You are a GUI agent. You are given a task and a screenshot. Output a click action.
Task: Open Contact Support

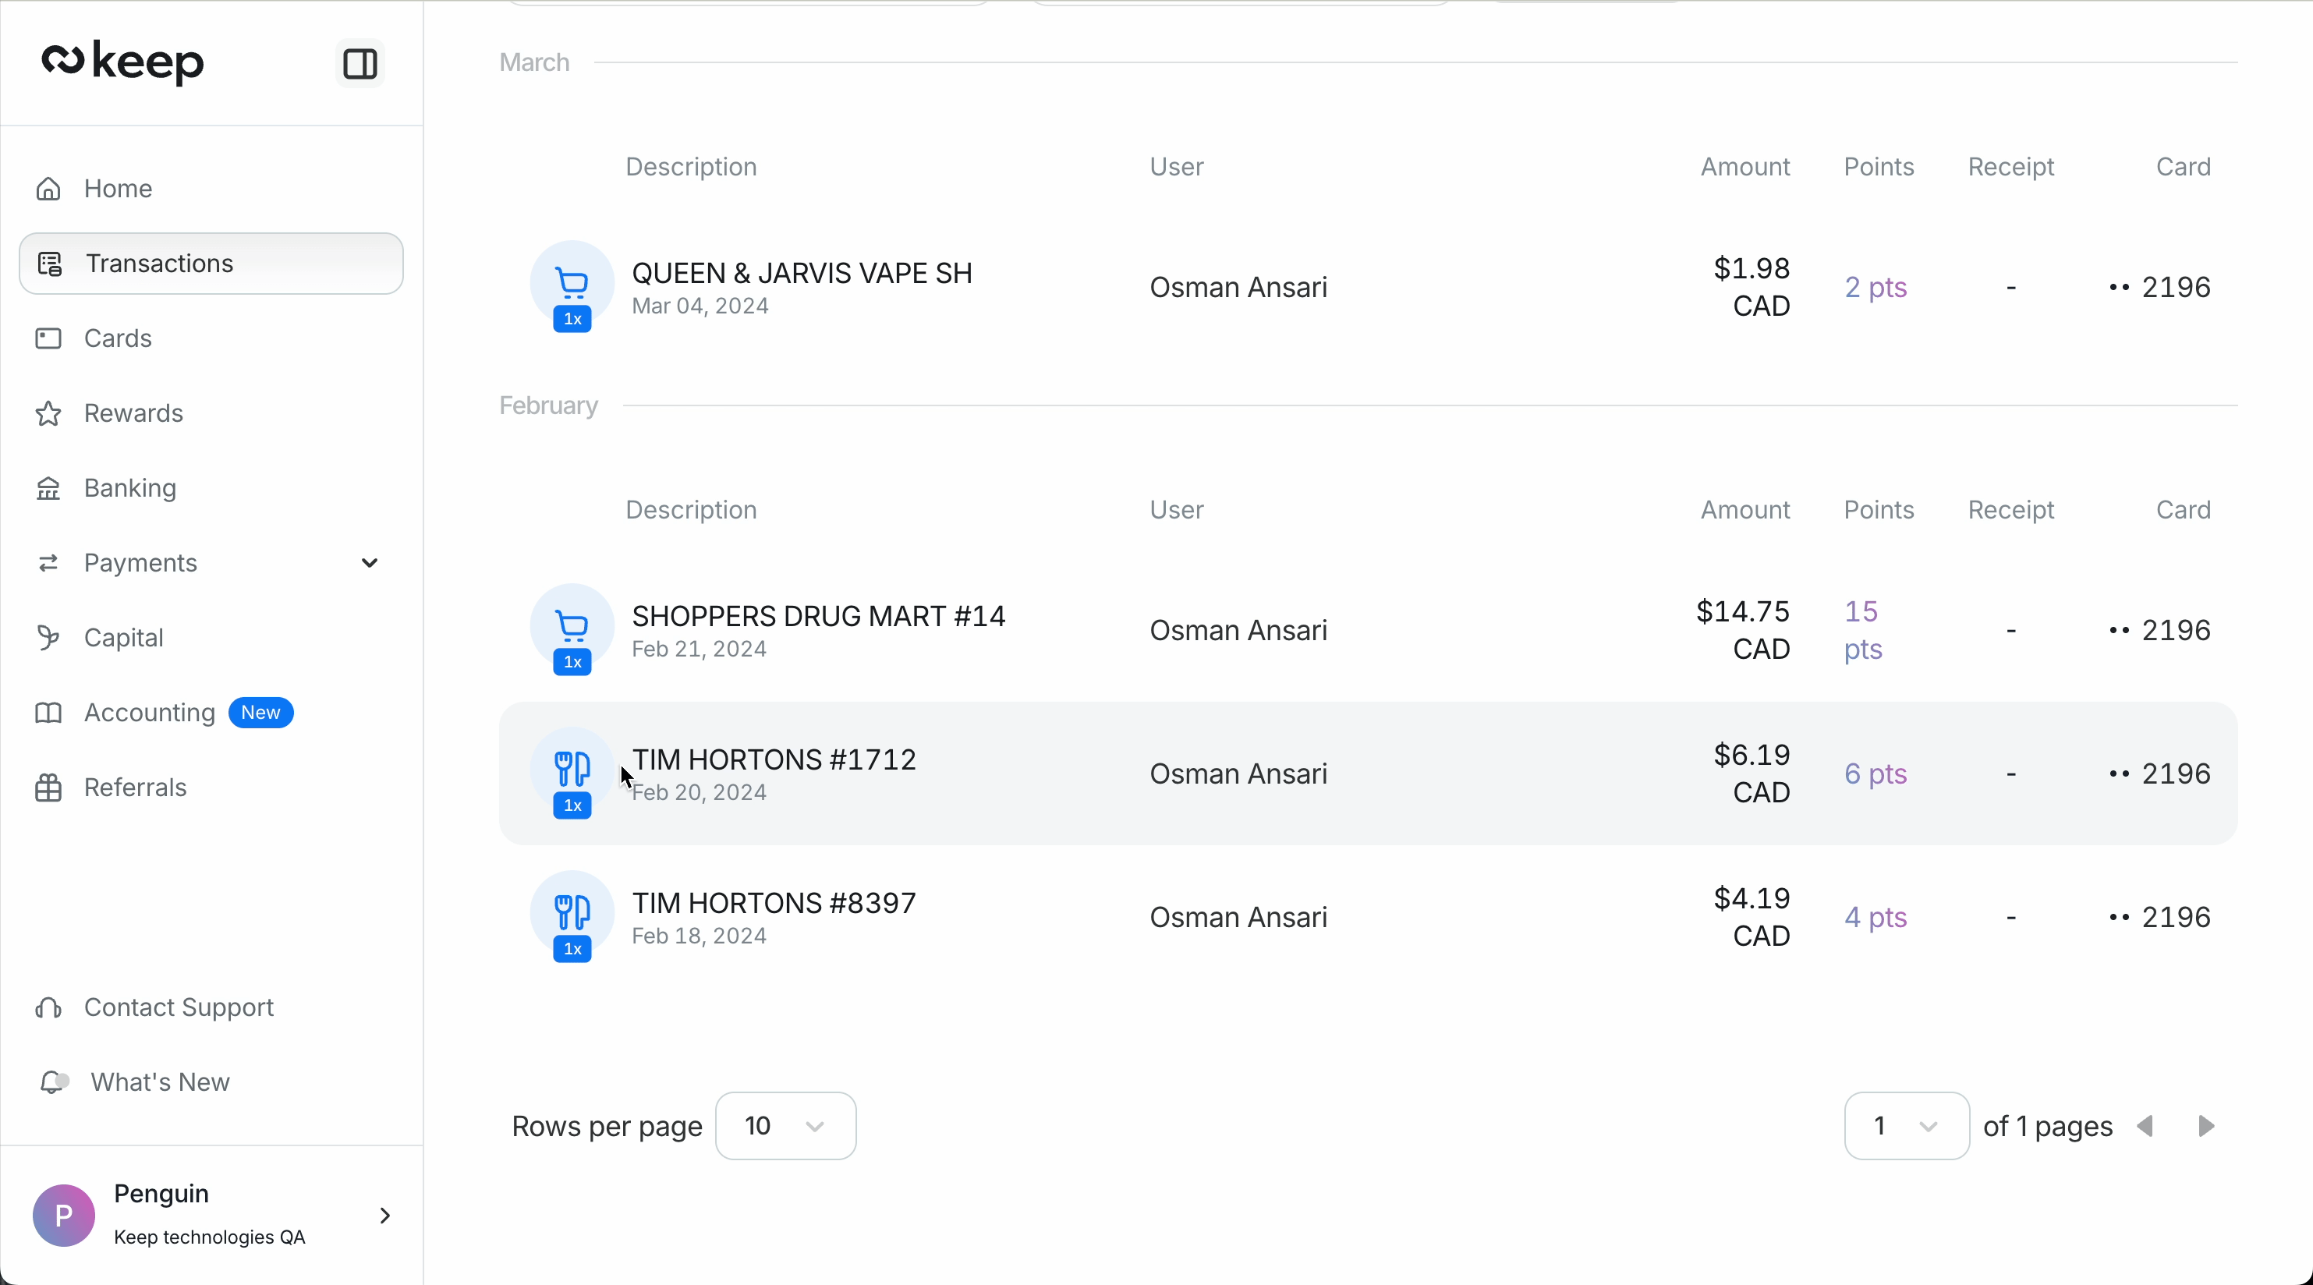coord(211,1007)
